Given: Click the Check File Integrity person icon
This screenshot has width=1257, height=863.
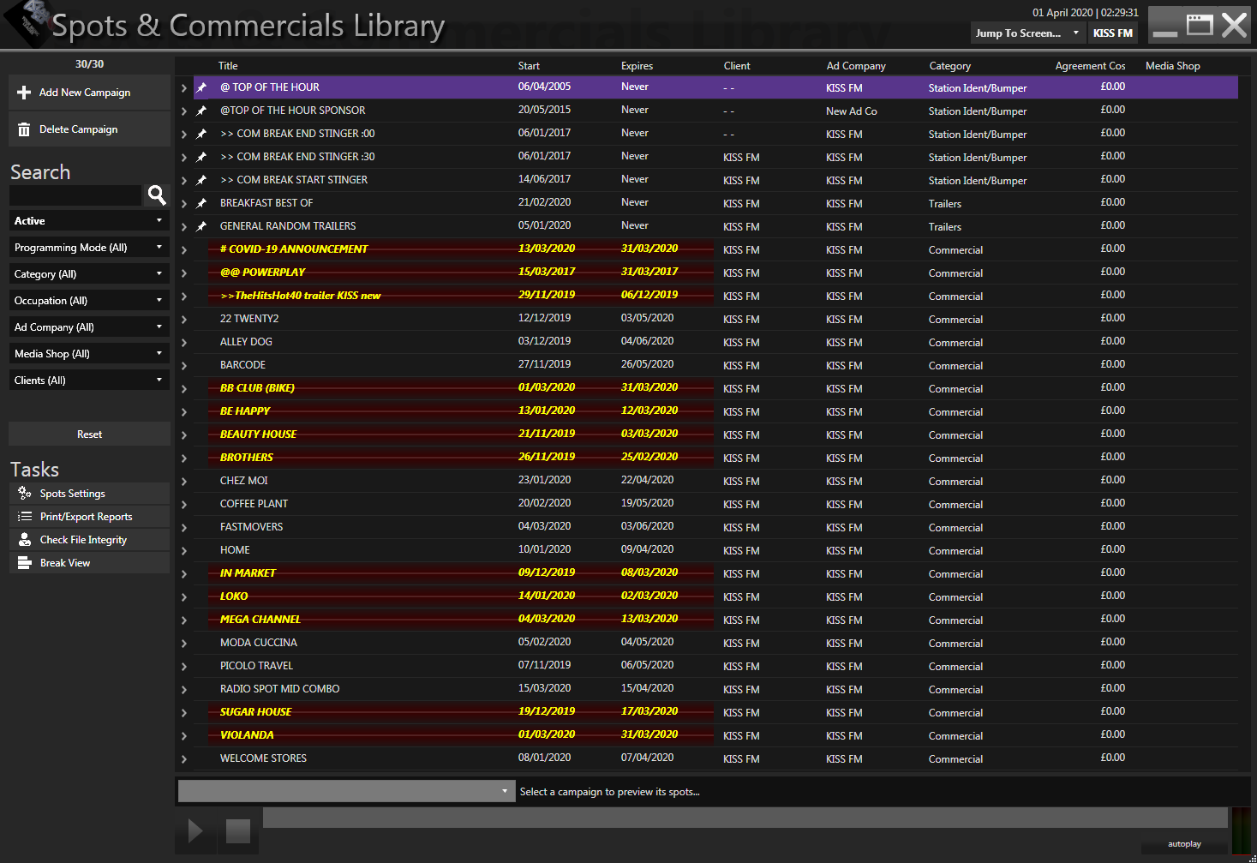Looking at the screenshot, I should click(x=25, y=539).
